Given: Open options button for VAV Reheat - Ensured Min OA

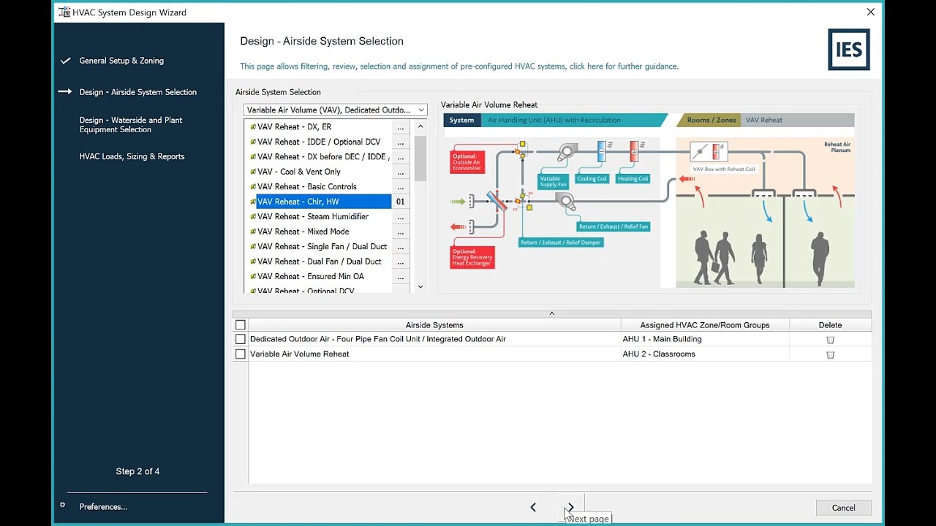Looking at the screenshot, I should (x=400, y=277).
